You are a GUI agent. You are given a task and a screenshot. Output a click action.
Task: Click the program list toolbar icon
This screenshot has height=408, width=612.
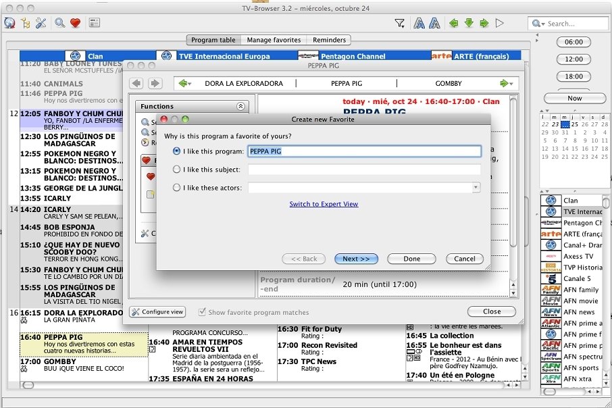[95, 23]
